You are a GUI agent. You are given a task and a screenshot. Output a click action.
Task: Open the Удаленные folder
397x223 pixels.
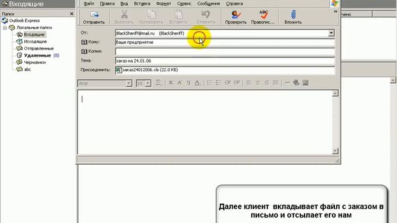pos(37,55)
